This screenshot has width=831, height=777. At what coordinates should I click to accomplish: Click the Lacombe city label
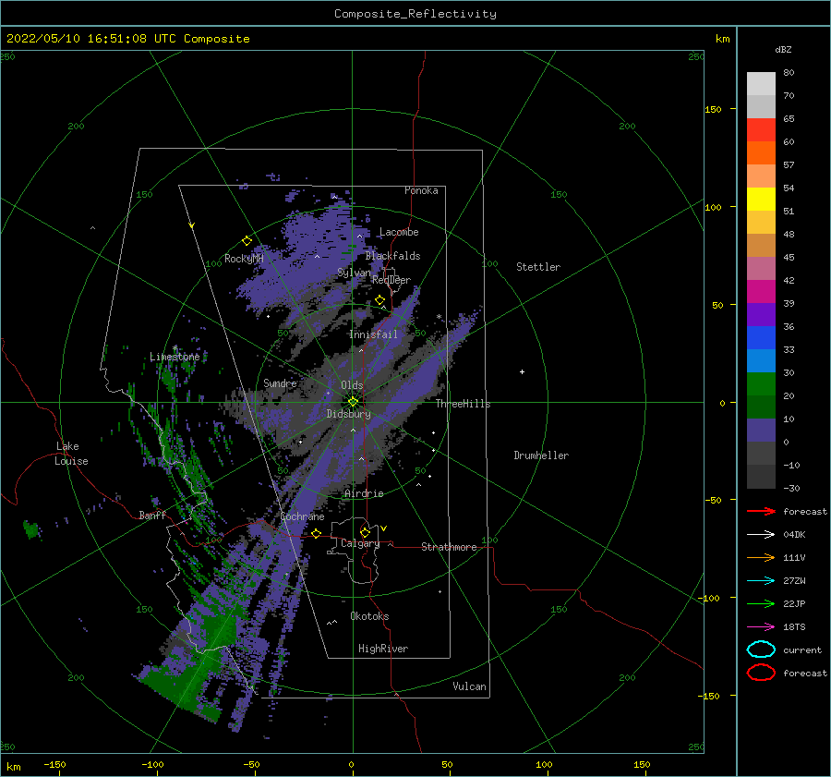click(399, 232)
